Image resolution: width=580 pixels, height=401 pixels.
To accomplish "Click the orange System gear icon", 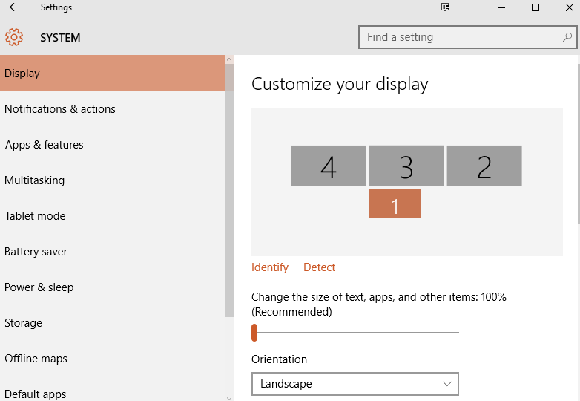I will point(14,37).
